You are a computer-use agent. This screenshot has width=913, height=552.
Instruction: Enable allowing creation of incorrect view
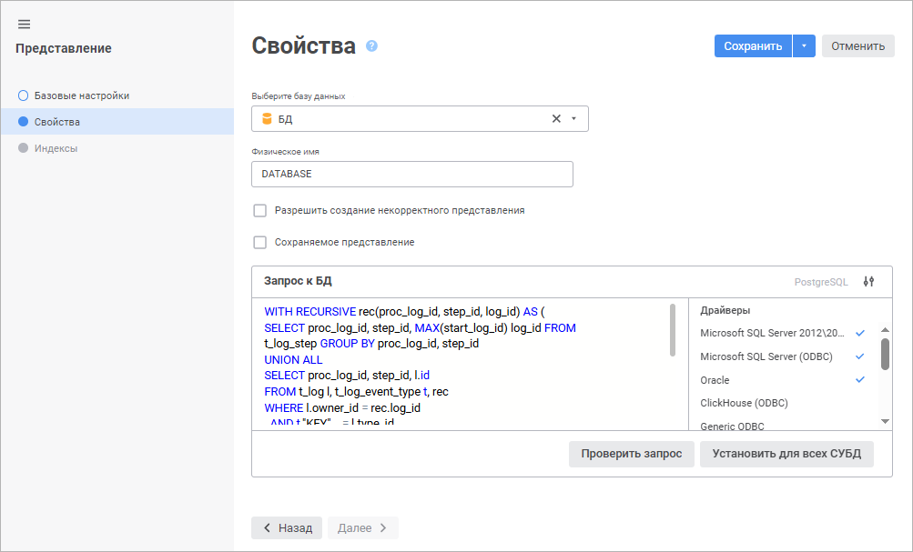point(260,210)
